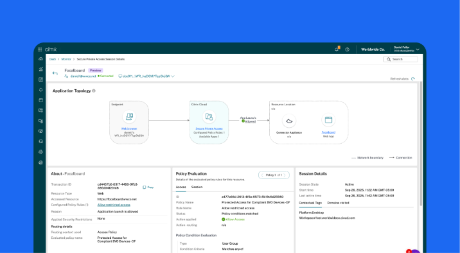
Task: Click the Web browser endpoint icon
Action: tap(129, 117)
